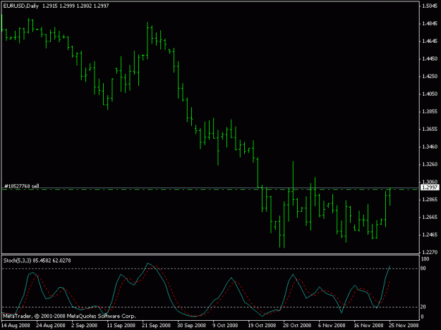Click the 9 Oct 2008 date label
This screenshot has height=330, width=441.
coord(225,326)
